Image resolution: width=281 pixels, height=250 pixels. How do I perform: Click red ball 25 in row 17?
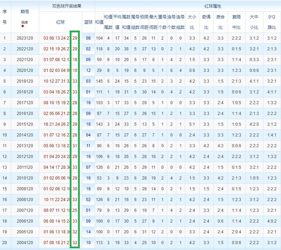pos(75,210)
